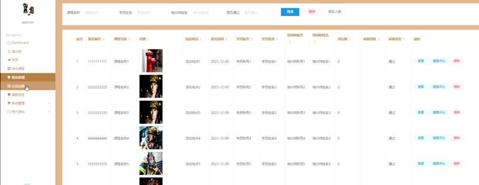Screen dimensions: 479x185
Task: Click the 培训师 sidebar icon
Action: [9, 52]
